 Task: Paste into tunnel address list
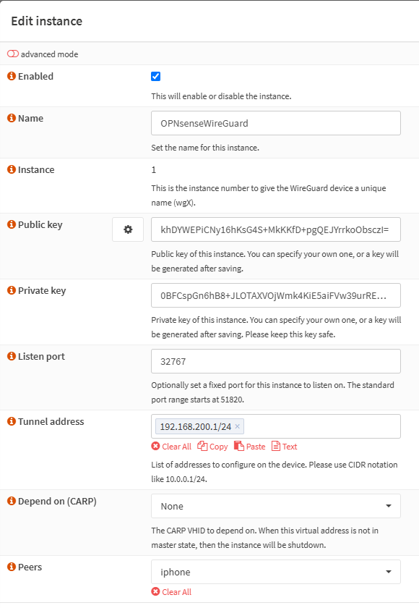250,447
